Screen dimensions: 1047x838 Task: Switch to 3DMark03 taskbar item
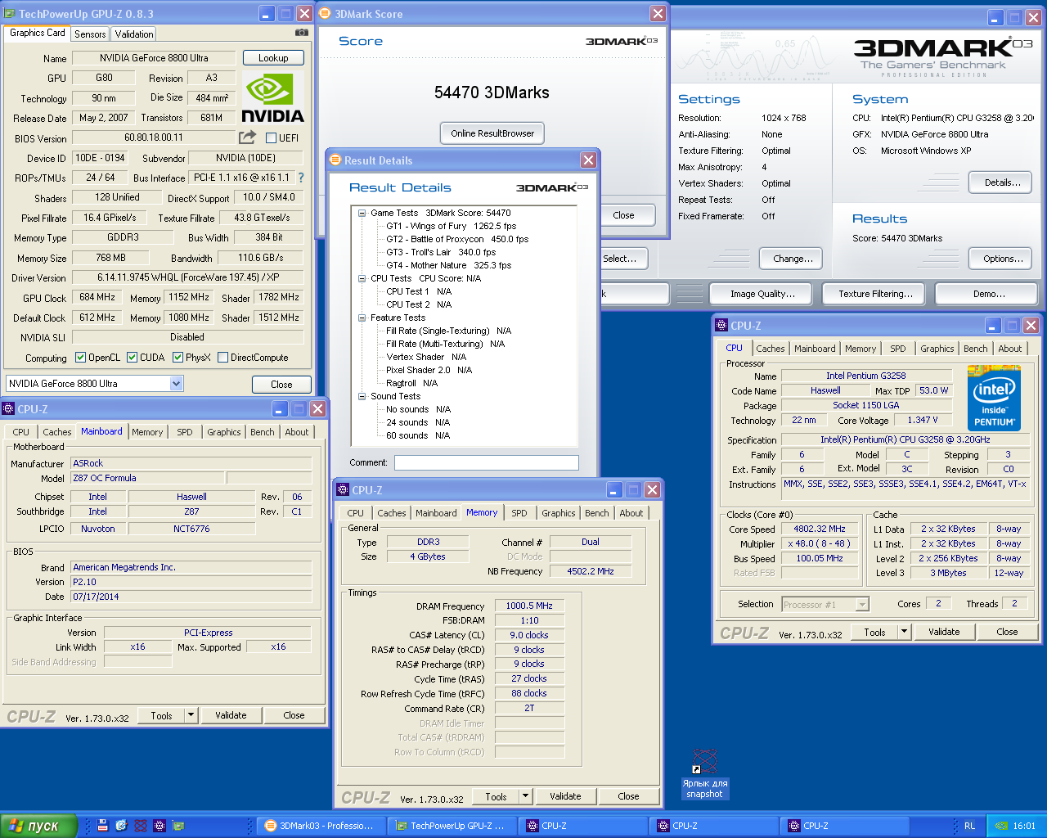pos(321,826)
